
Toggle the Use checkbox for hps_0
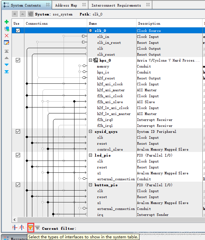[18, 60]
